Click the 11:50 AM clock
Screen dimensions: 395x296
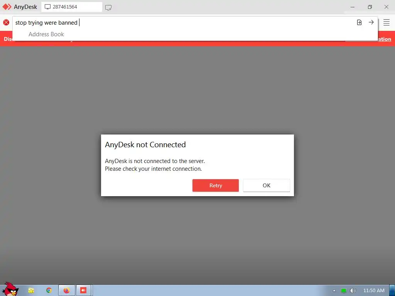[374, 291]
